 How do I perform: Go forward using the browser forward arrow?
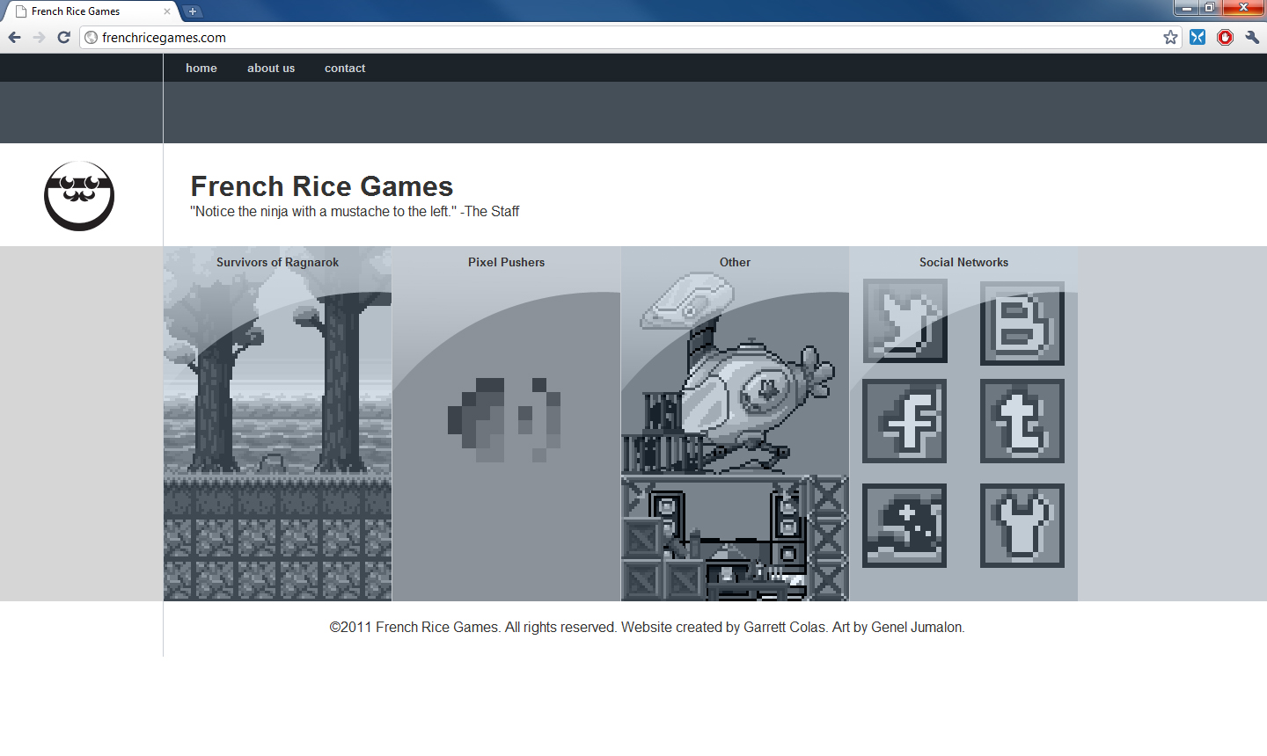39,37
